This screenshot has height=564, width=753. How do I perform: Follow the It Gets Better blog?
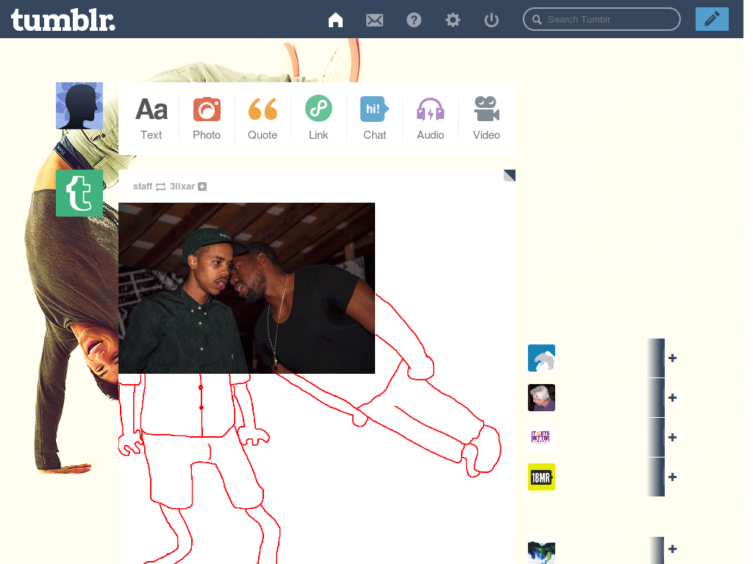[672, 438]
